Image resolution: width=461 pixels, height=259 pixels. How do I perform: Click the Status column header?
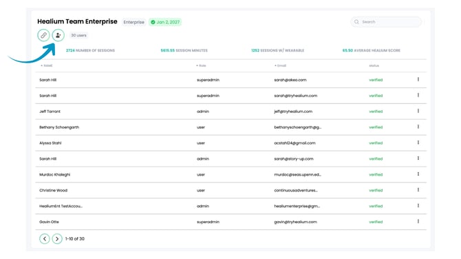pos(374,65)
